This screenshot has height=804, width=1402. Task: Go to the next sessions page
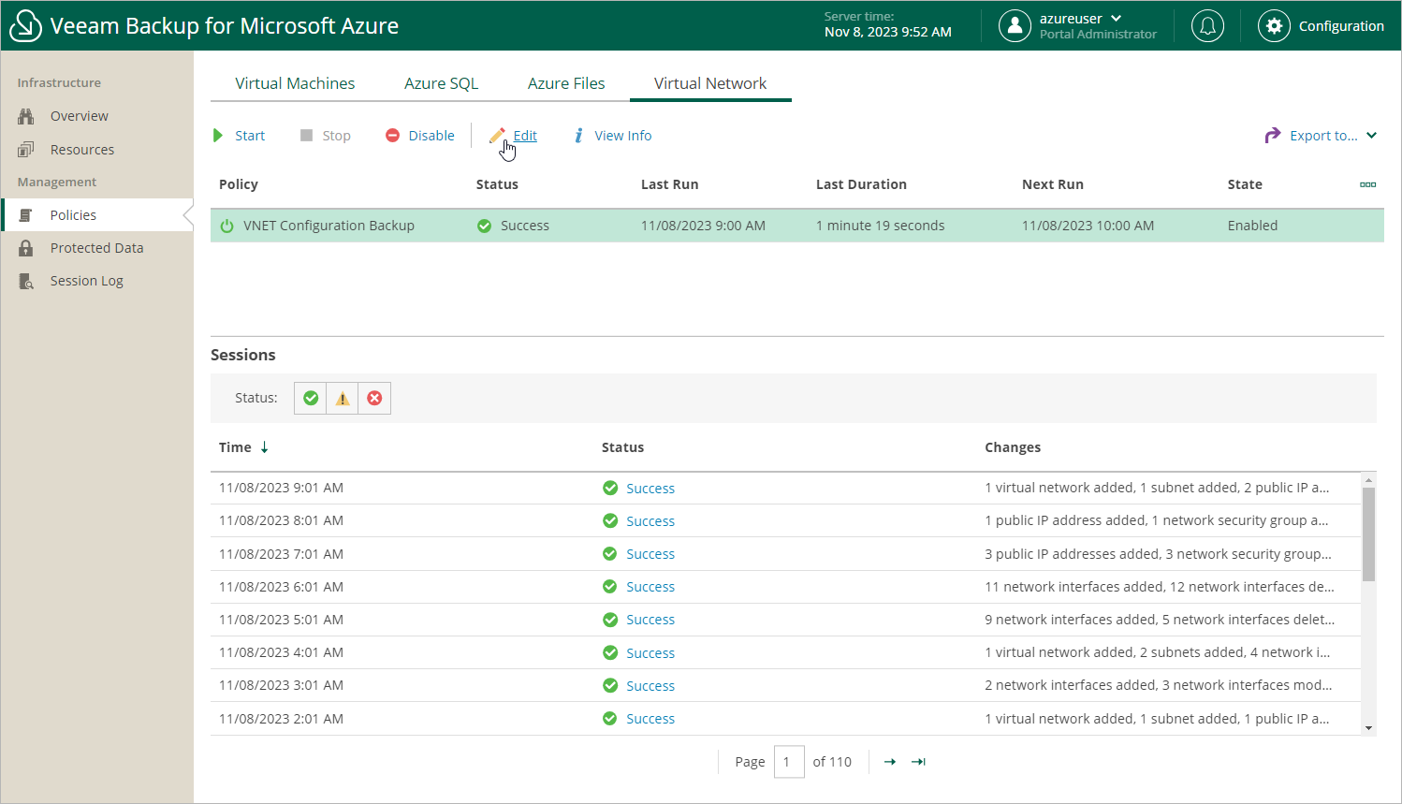point(890,762)
